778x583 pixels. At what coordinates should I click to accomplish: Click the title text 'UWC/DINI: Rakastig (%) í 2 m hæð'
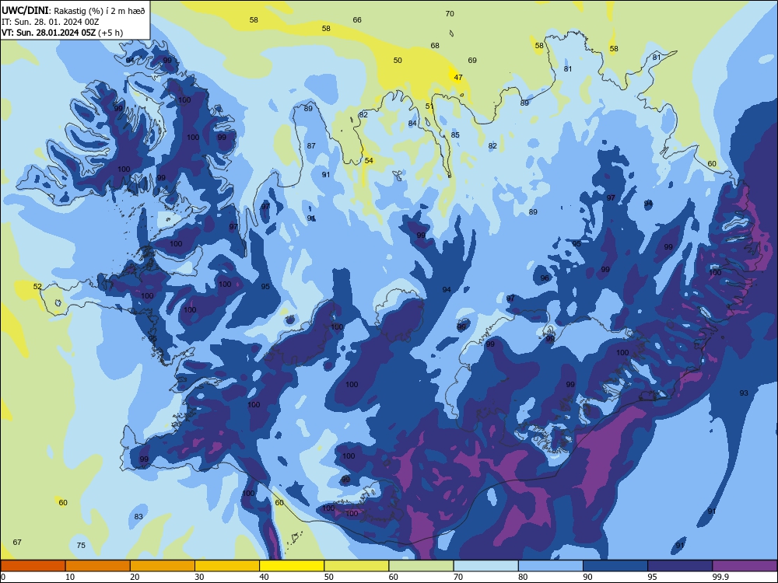[x=73, y=11]
